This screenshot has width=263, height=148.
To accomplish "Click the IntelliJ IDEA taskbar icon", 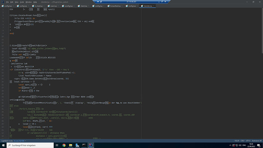I will 91,145.
